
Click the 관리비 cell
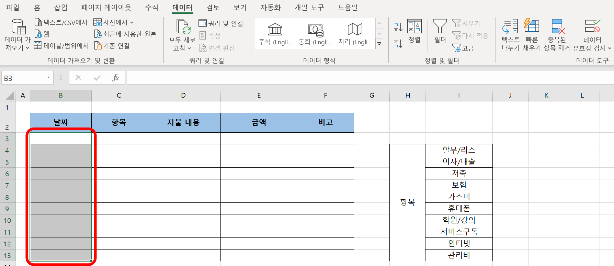pyautogui.click(x=459, y=255)
